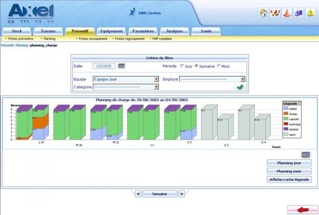Expand the Catégorie dropdown
Screen dimensions: 319x215
pyautogui.click(x=156, y=87)
